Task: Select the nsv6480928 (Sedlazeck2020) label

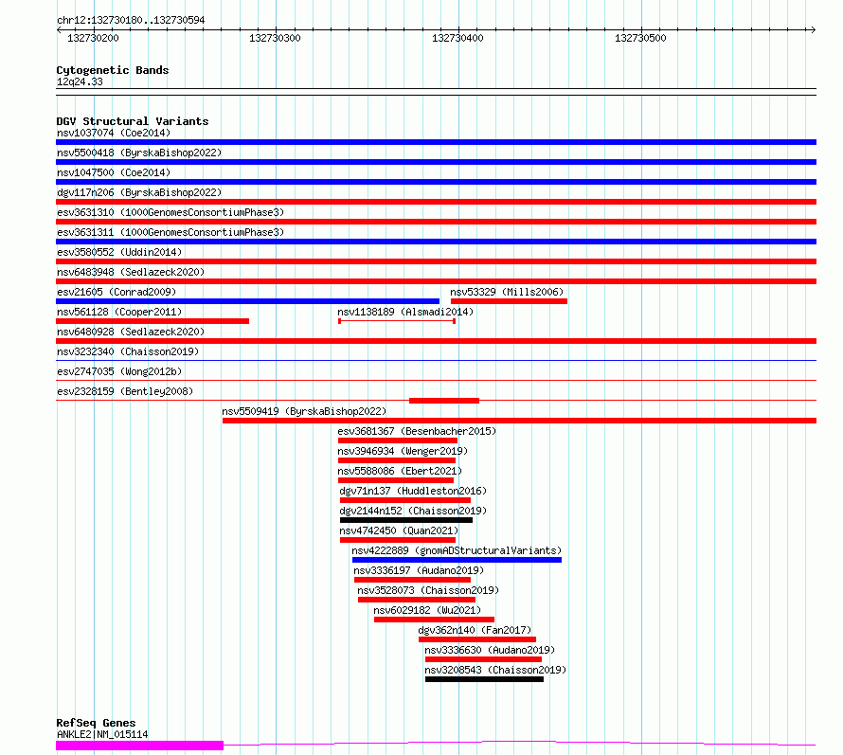Action: (131, 332)
